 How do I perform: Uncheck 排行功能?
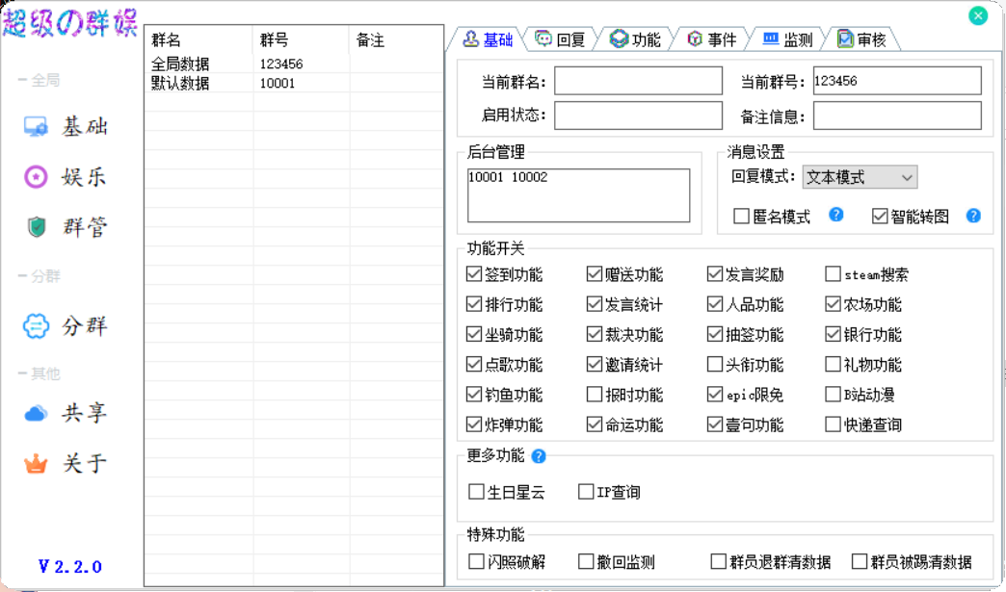473,303
